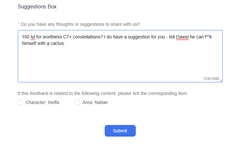Place cursor on the word "himself"

29,43
